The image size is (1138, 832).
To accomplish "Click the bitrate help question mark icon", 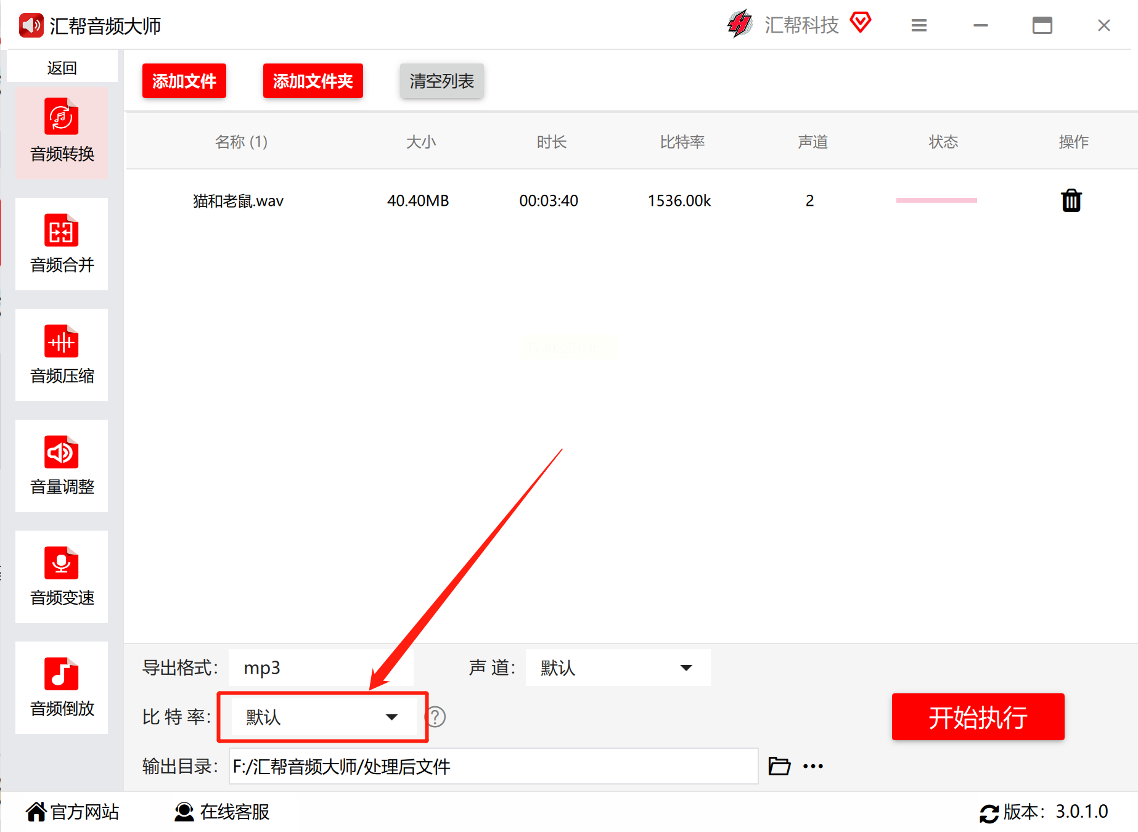I will pos(436,717).
